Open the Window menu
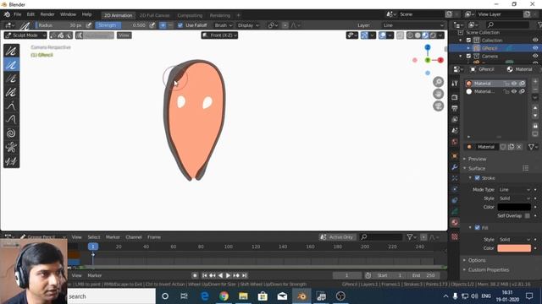The width and height of the screenshot is (542, 304). click(x=68, y=14)
